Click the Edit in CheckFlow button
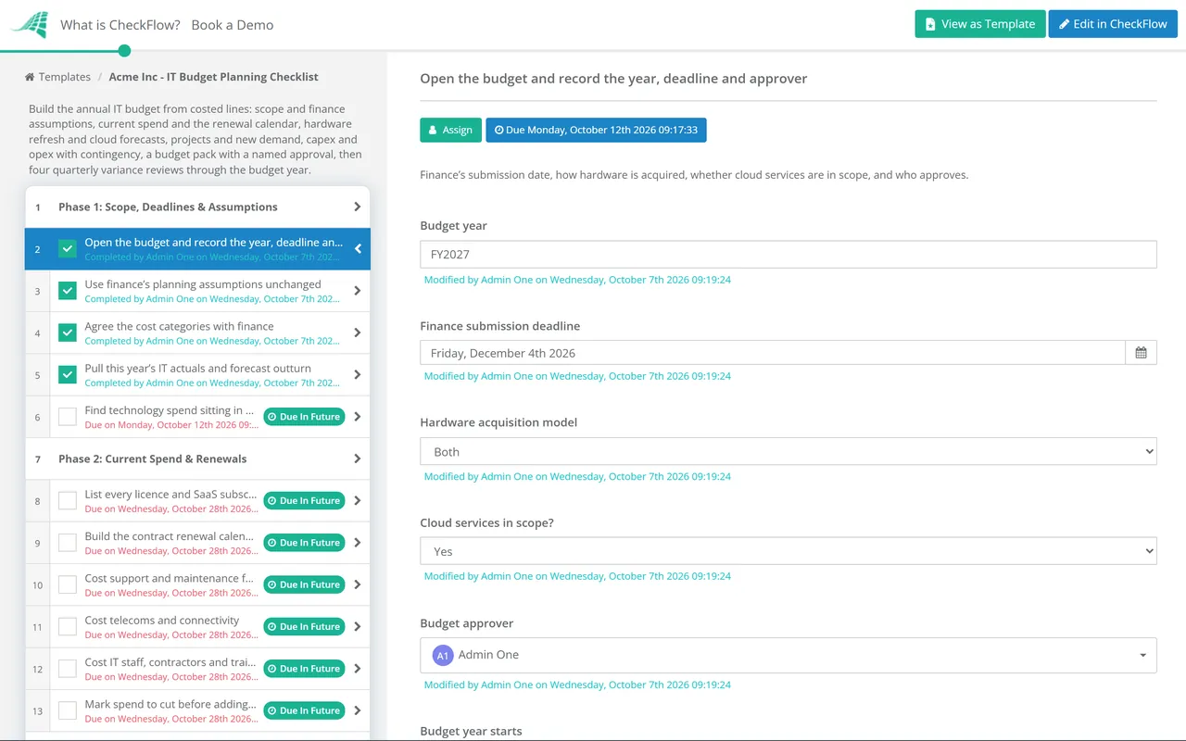 click(1113, 24)
